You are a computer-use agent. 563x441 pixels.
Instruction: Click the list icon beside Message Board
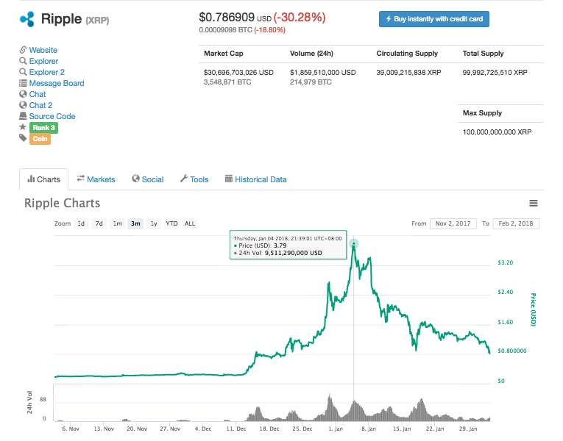point(23,83)
